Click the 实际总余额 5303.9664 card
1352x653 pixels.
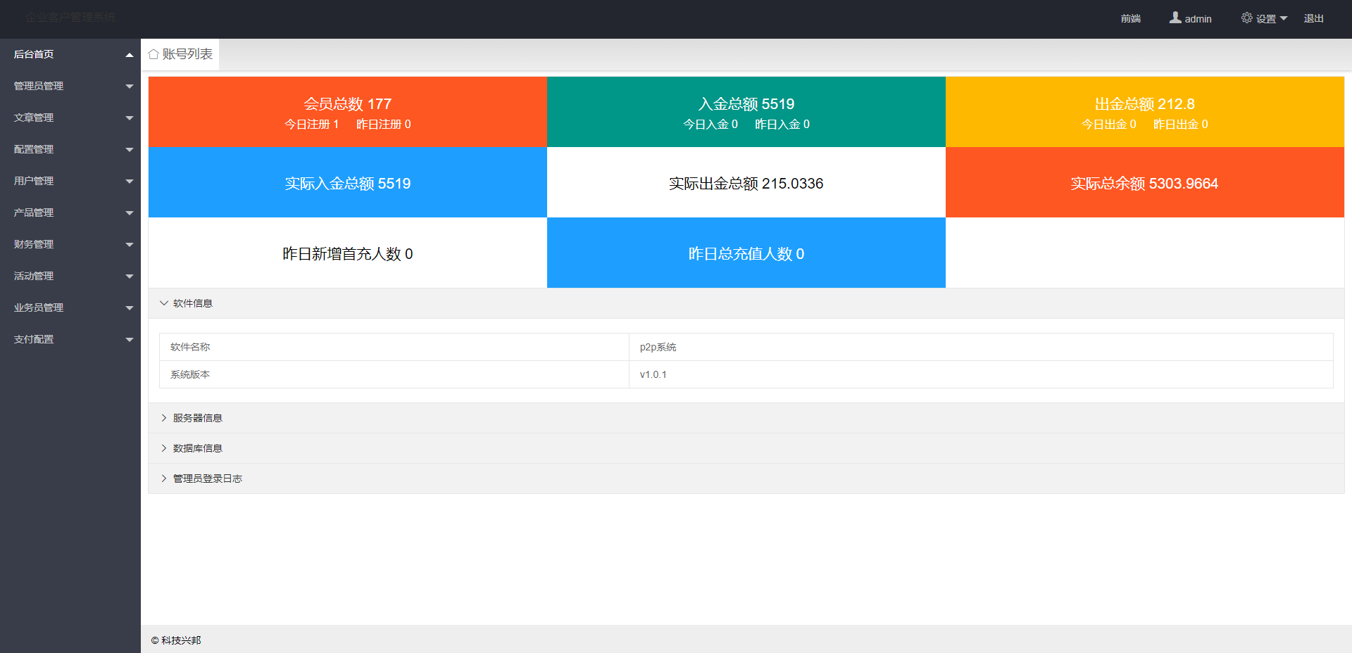[x=1145, y=182]
